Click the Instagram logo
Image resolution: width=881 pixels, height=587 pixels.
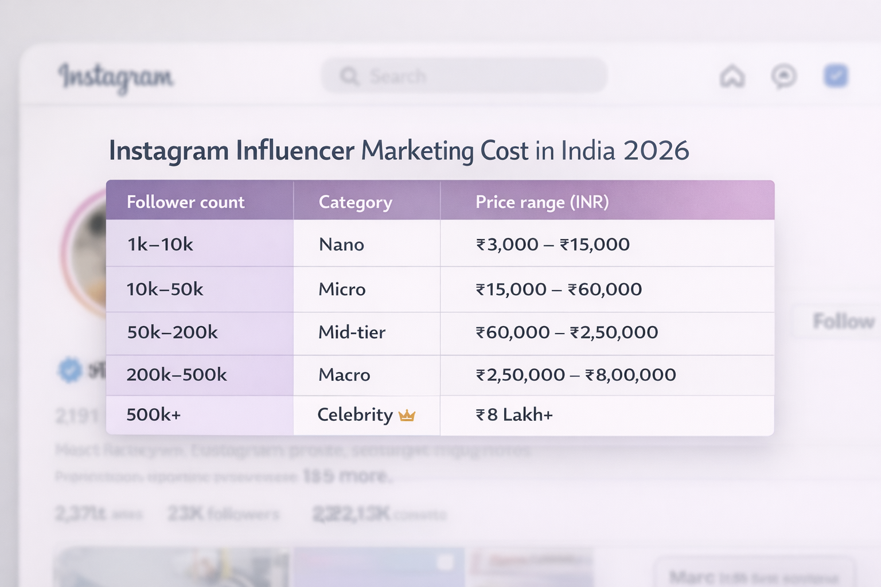click(x=115, y=77)
